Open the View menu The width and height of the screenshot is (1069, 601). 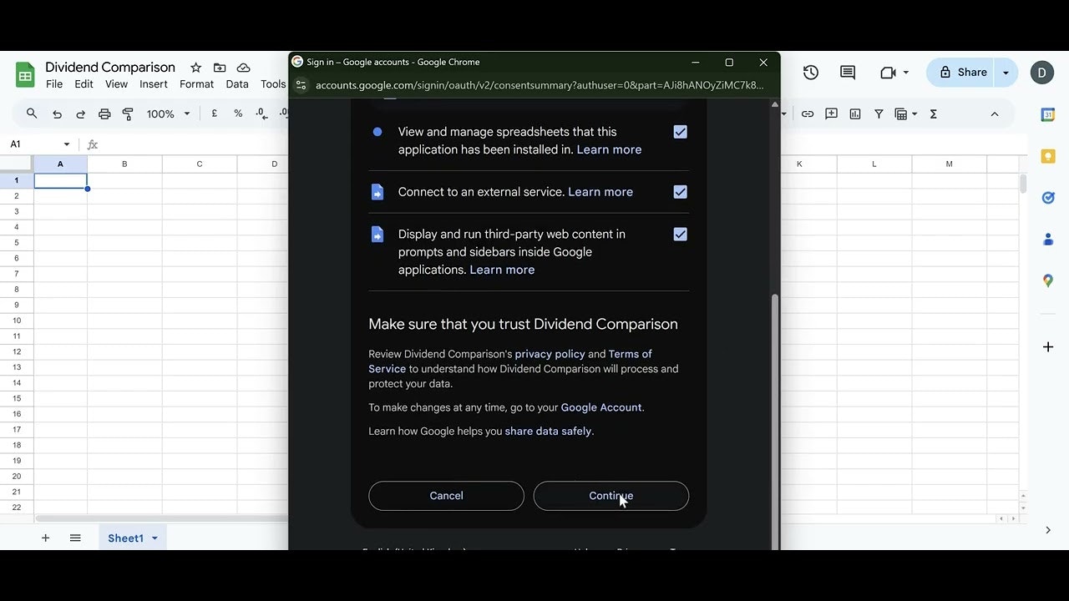click(x=116, y=84)
